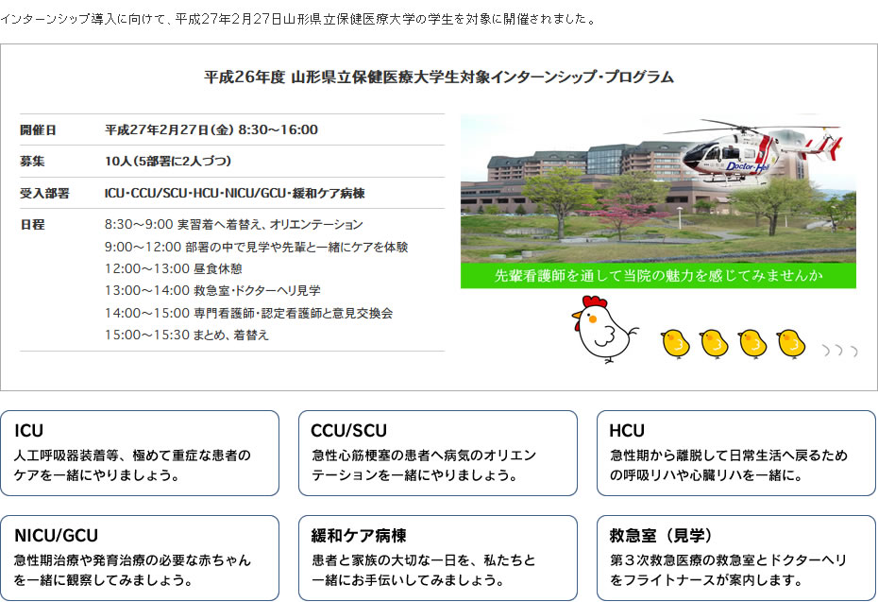878x602 pixels.
Task: Open the 救急室（見学） card
Action: click(735, 556)
